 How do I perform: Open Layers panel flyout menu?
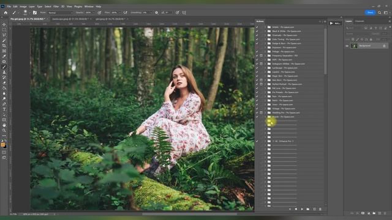(390, 21)
